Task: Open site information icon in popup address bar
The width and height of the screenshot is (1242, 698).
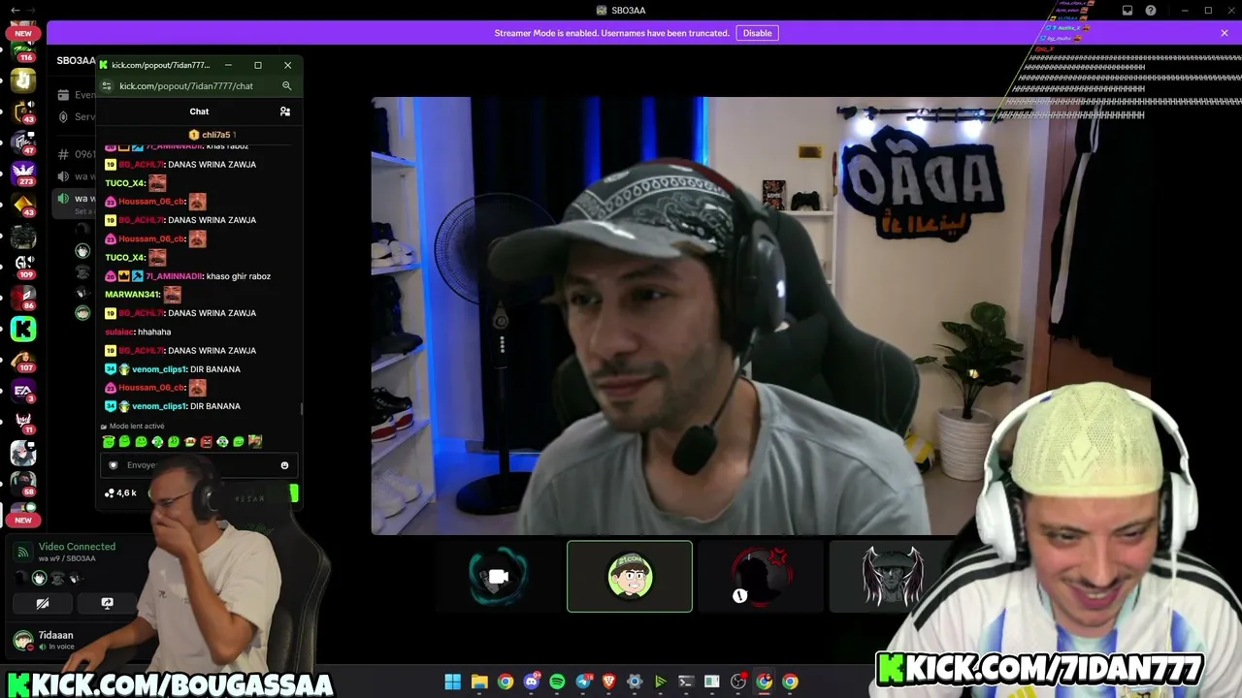Action: pos(108,86)
